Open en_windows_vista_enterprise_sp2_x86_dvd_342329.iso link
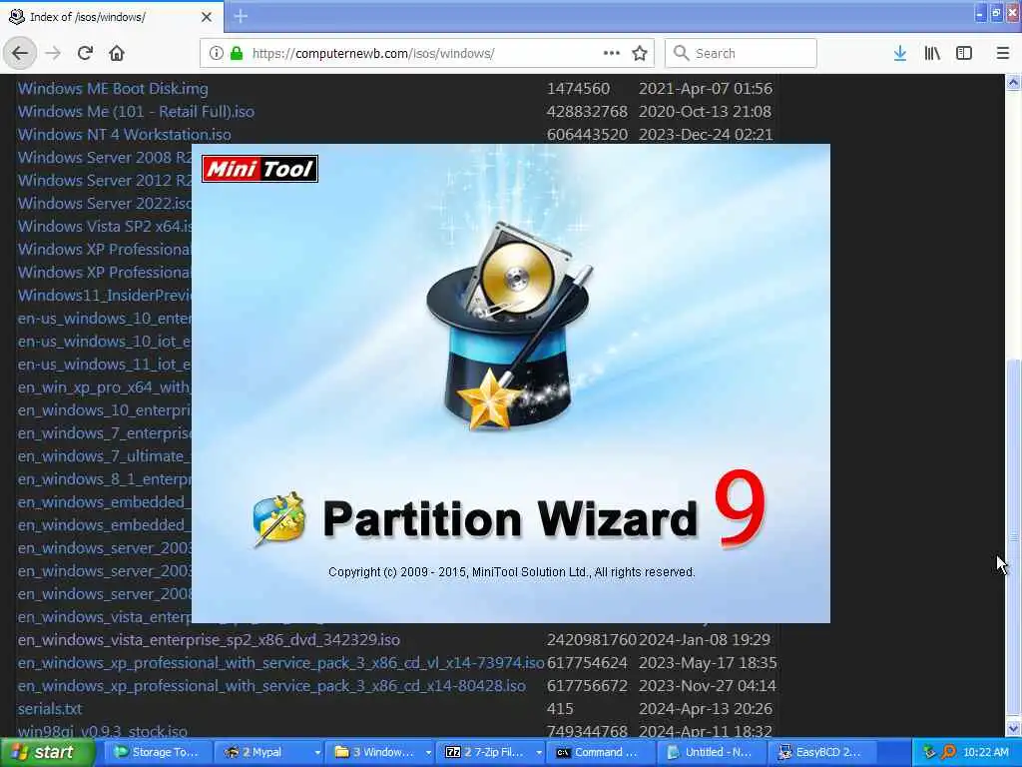1022x767 pixels. 209,640
